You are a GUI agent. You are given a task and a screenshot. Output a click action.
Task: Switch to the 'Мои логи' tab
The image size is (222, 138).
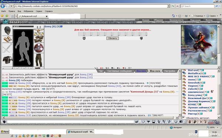click(155, 71)
